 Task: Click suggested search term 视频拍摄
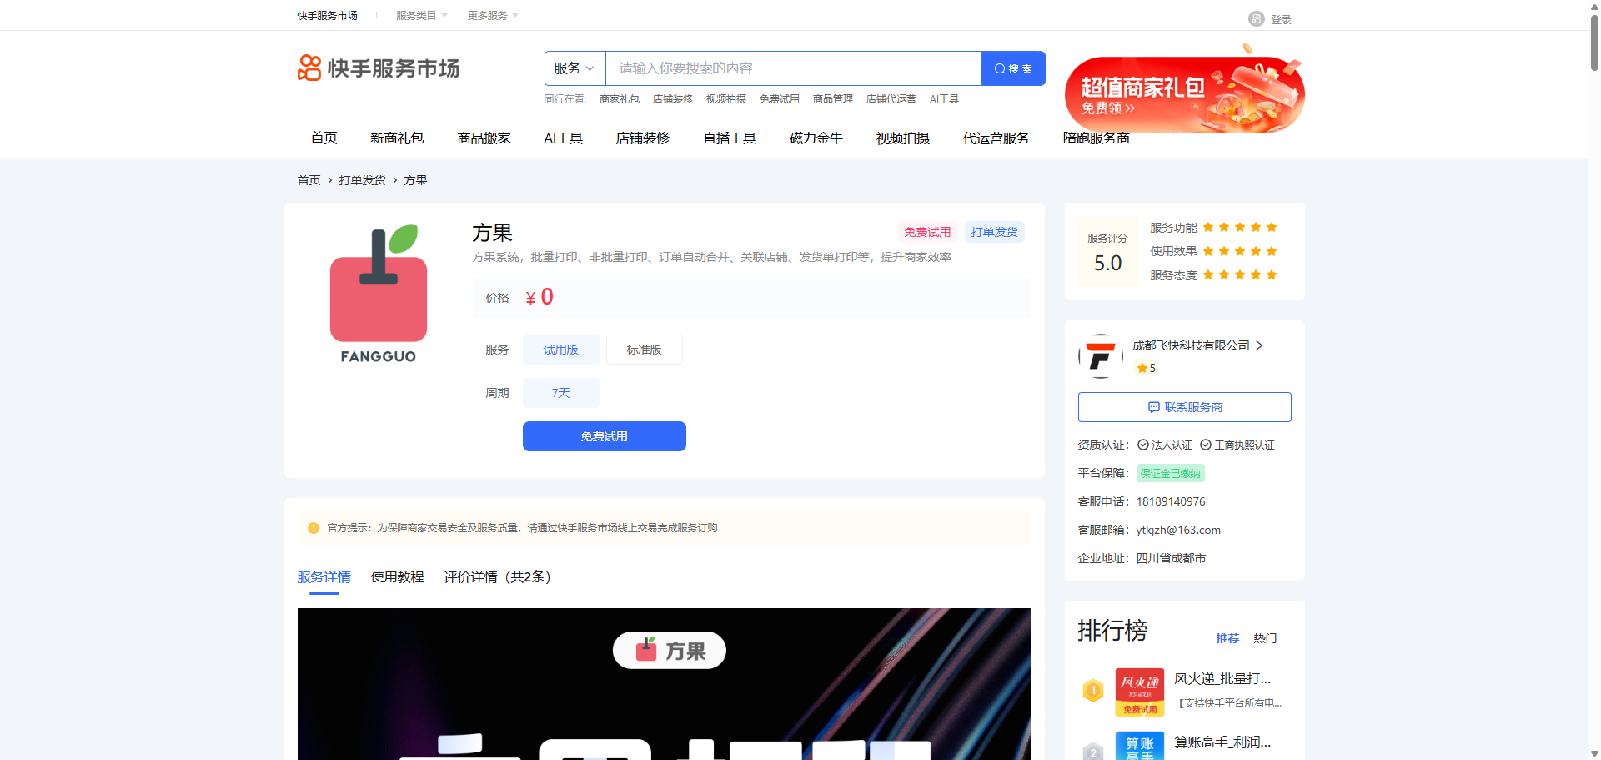726,99
